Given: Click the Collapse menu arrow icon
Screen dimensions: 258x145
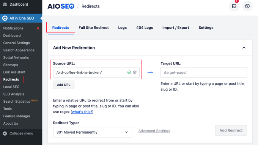Looking at the screenshot, I should pyautogui.click(x=5, y=133).
